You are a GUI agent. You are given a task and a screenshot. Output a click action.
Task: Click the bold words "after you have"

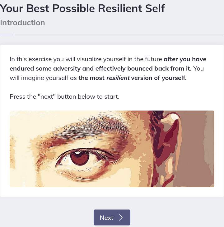185,59
